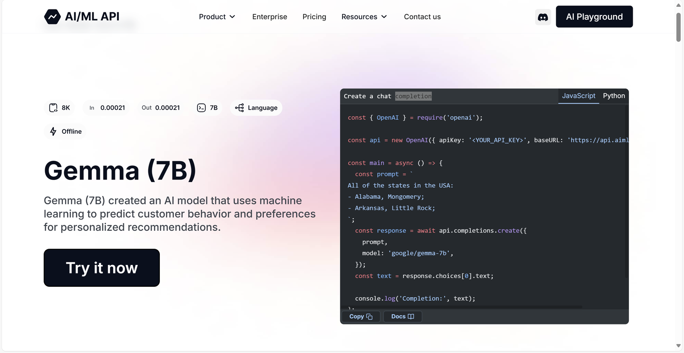Expand the Resources menu chevron
684x353 pixels.
(384, 17)
